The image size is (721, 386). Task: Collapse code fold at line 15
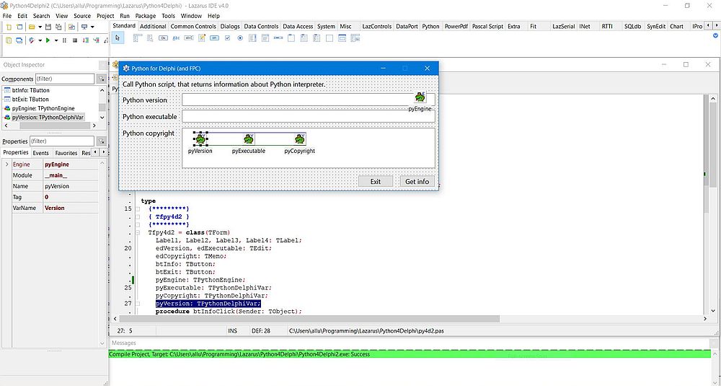pyautogui.click(x=138, y=209)
